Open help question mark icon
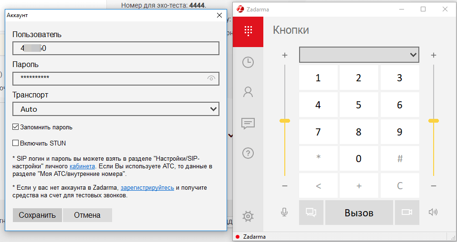Viewport: 457px width, 242px height. pos(248,153)
